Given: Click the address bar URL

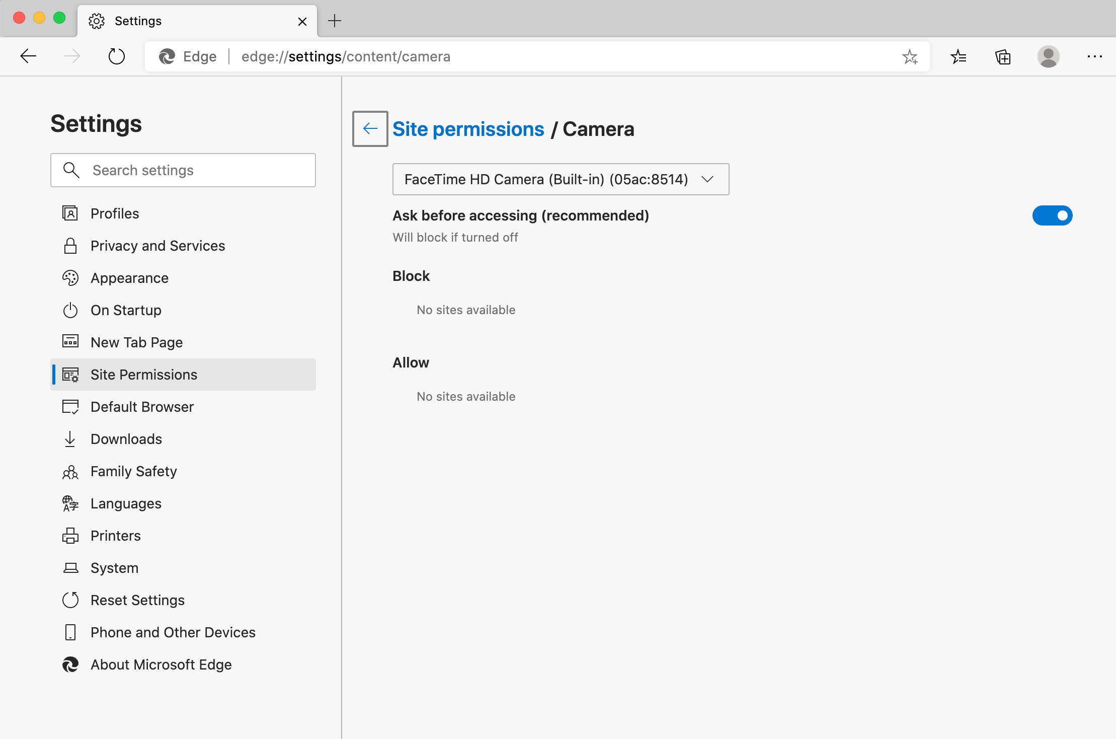Looking at the screenshot, I should pos(346,56).
